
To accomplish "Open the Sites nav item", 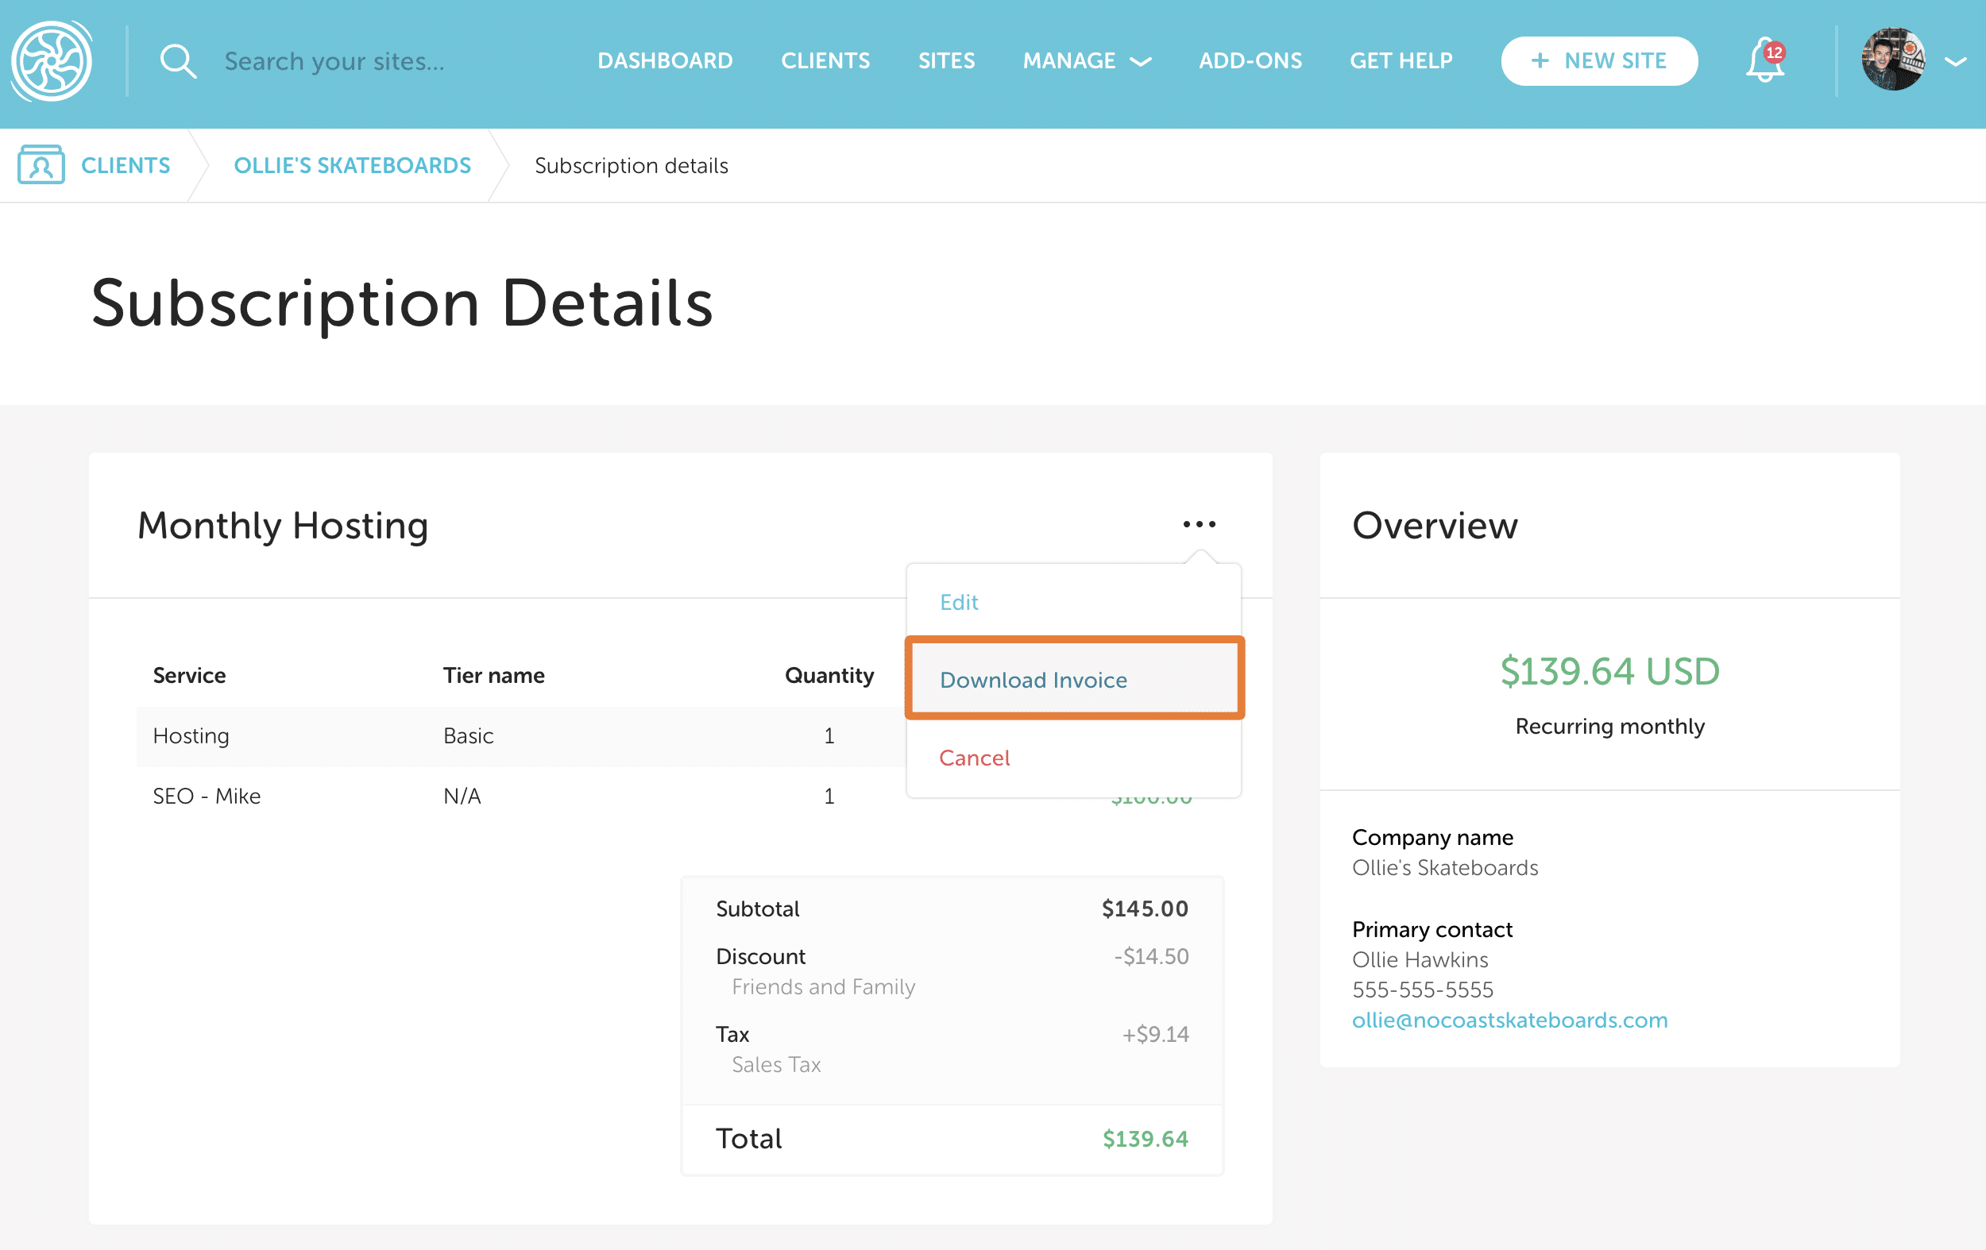I will click(x=946, y=61).
